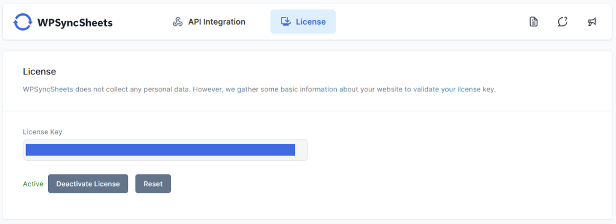This screenshot has height=224, width=616.
Task: Click the License Key field label
Action: pos(43,132)
